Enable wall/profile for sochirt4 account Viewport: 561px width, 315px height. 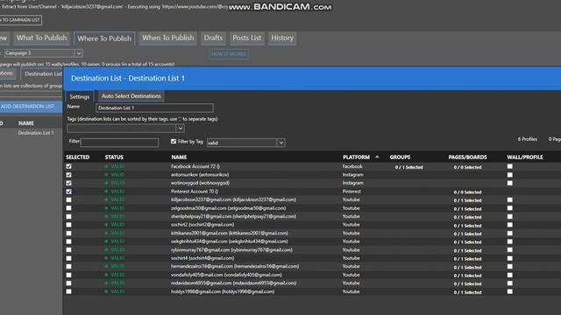tap(510, 258)
